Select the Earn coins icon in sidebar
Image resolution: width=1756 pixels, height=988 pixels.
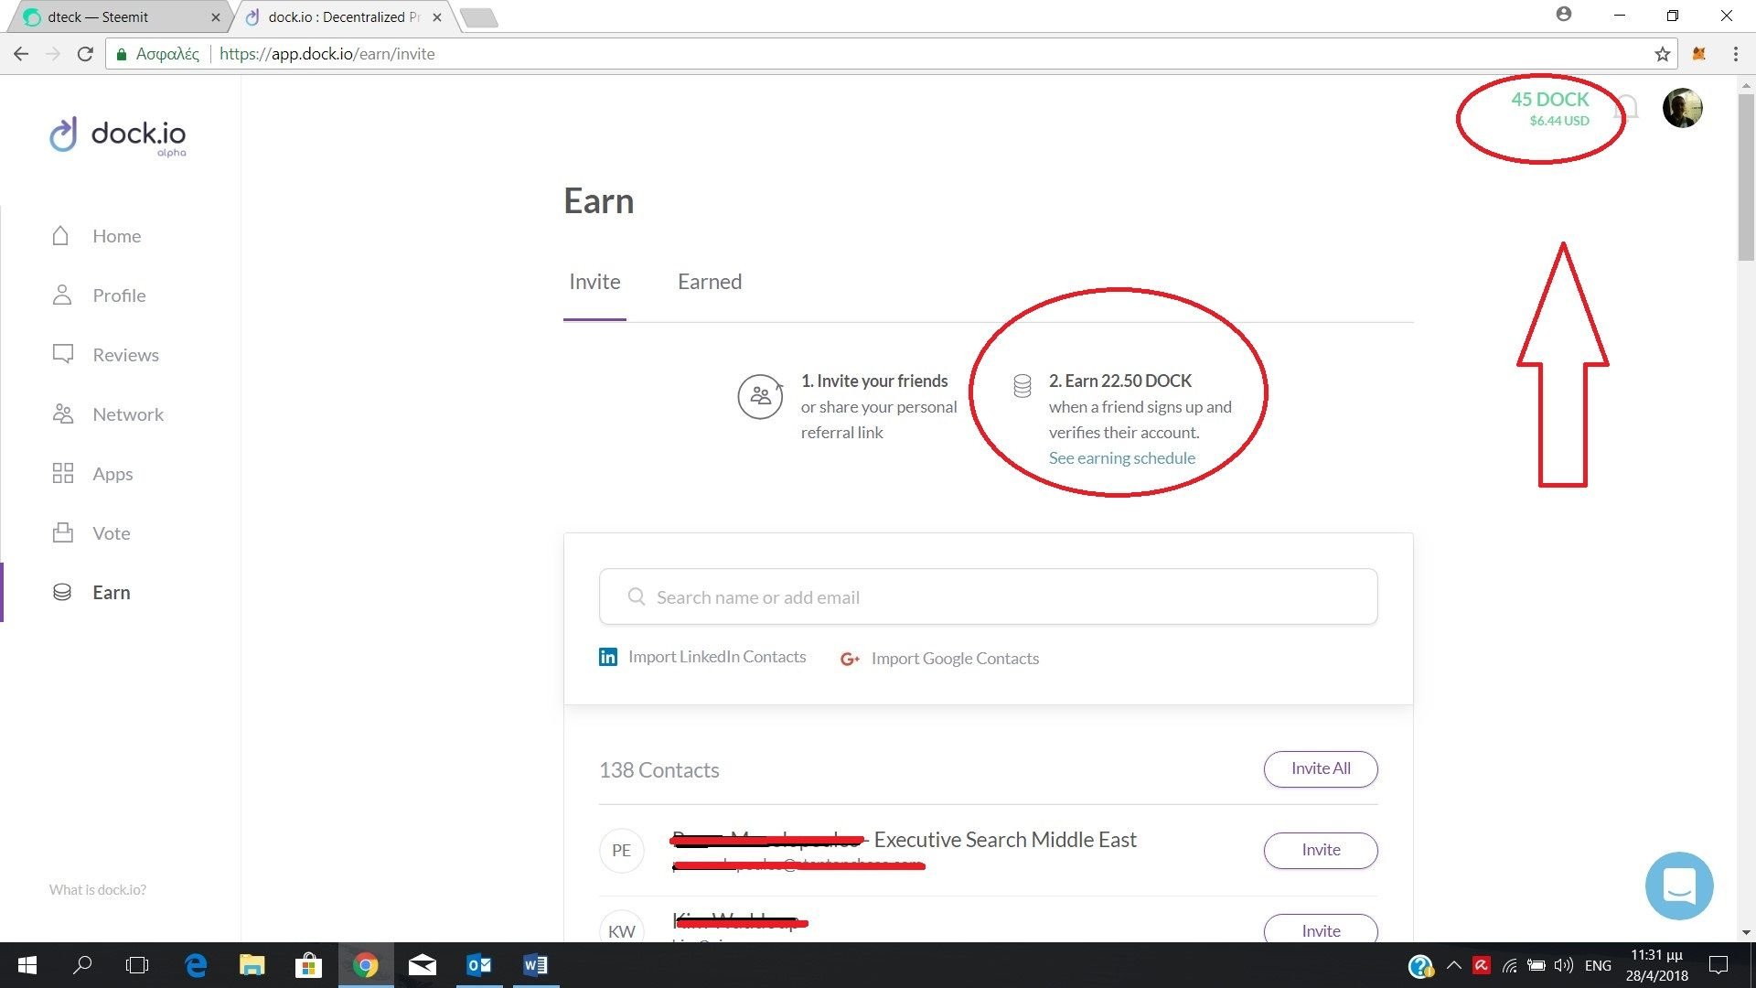tap(62, 593)
